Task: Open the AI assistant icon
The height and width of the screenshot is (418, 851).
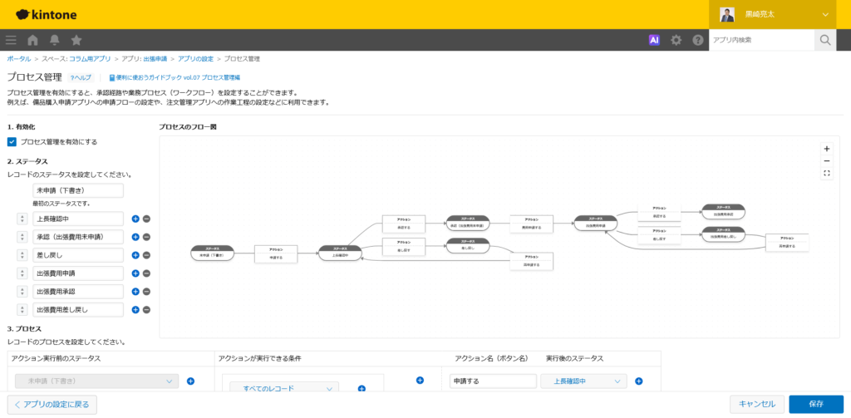Action: [x=654, y=40]
